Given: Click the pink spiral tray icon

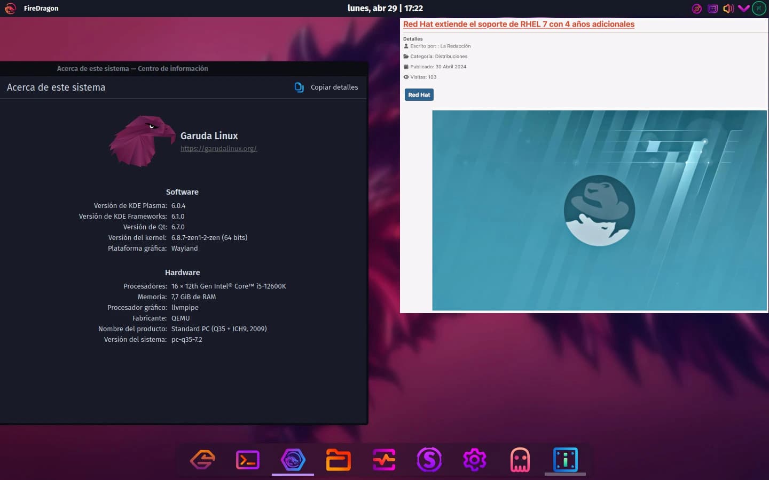Looking at the screenshot, I should pyautogui.click(x=696, y=9).
